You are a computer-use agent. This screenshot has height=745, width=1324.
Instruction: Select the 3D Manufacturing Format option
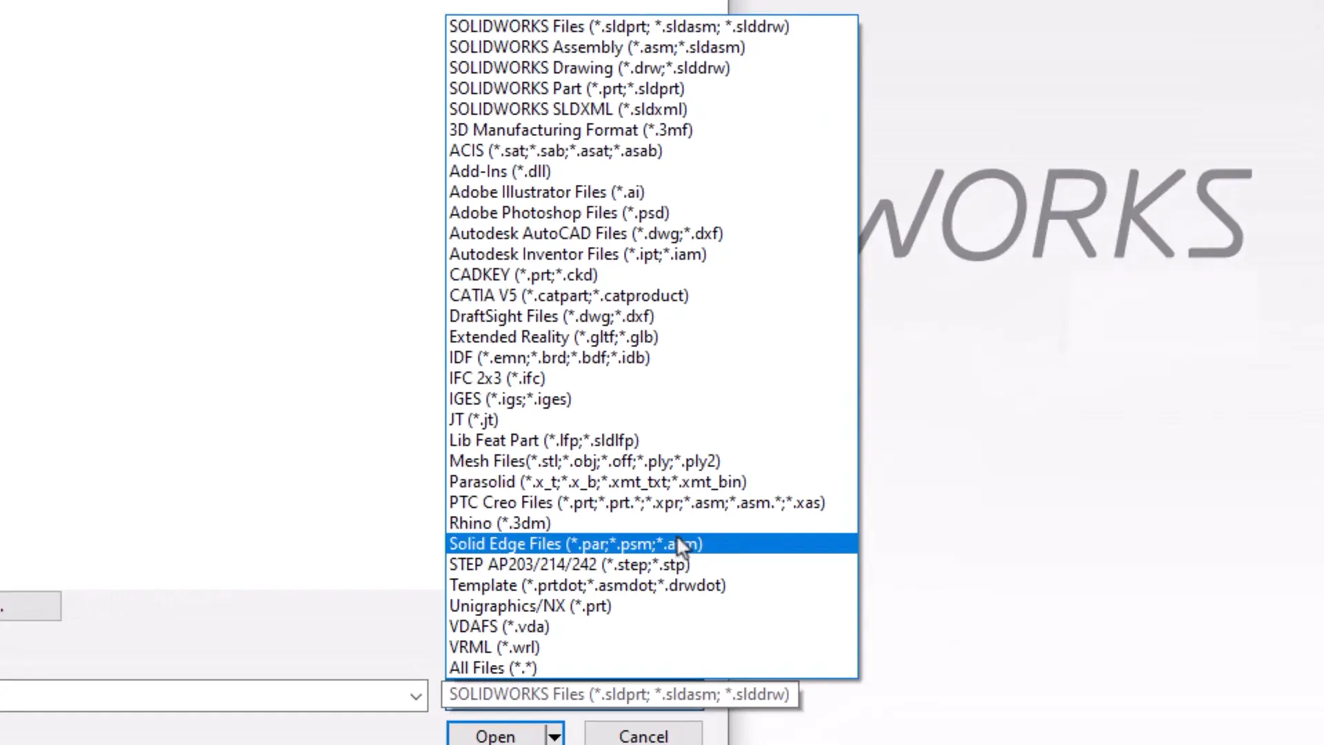pos(570,130)
